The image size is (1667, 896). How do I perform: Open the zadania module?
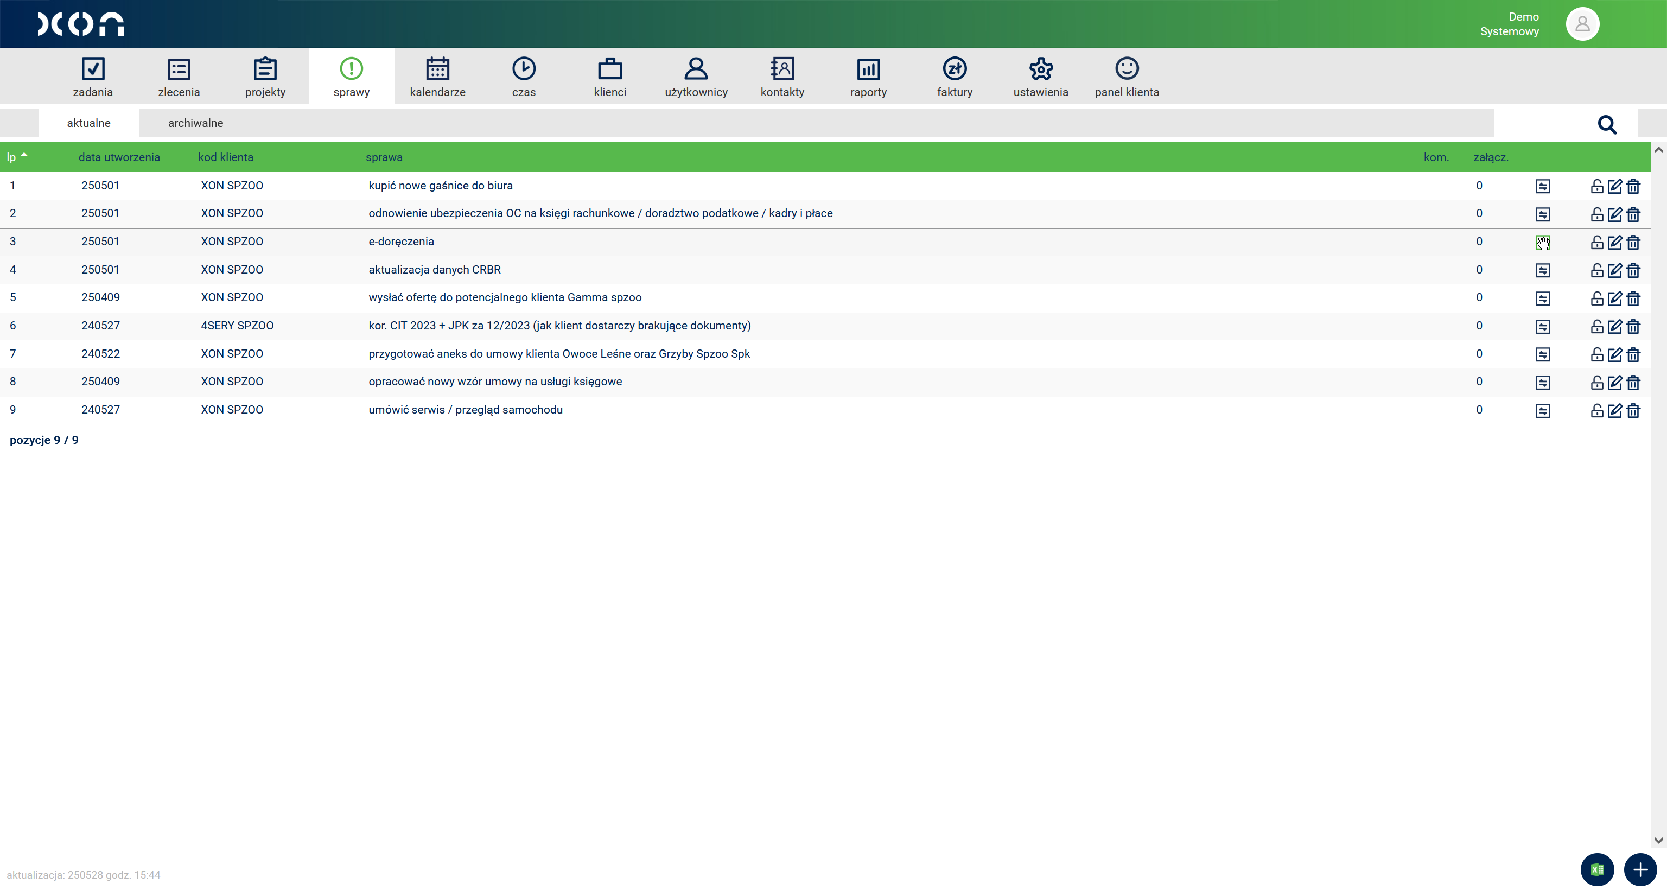pyautogui.click(x=93, y=77)
